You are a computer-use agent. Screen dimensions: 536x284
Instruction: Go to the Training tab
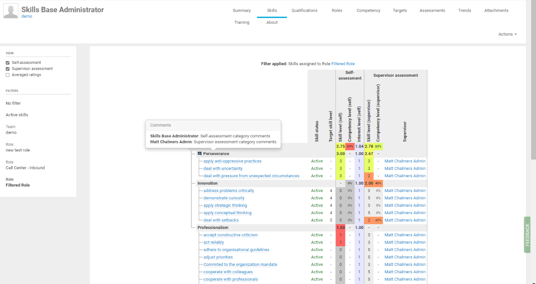pos(242,22)
